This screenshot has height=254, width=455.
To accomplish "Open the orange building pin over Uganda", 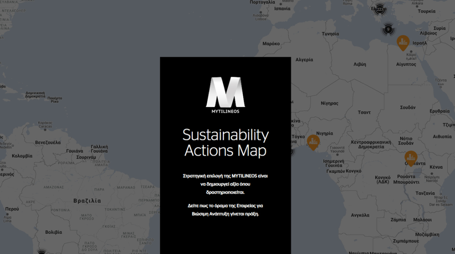I will click(411, 158).
